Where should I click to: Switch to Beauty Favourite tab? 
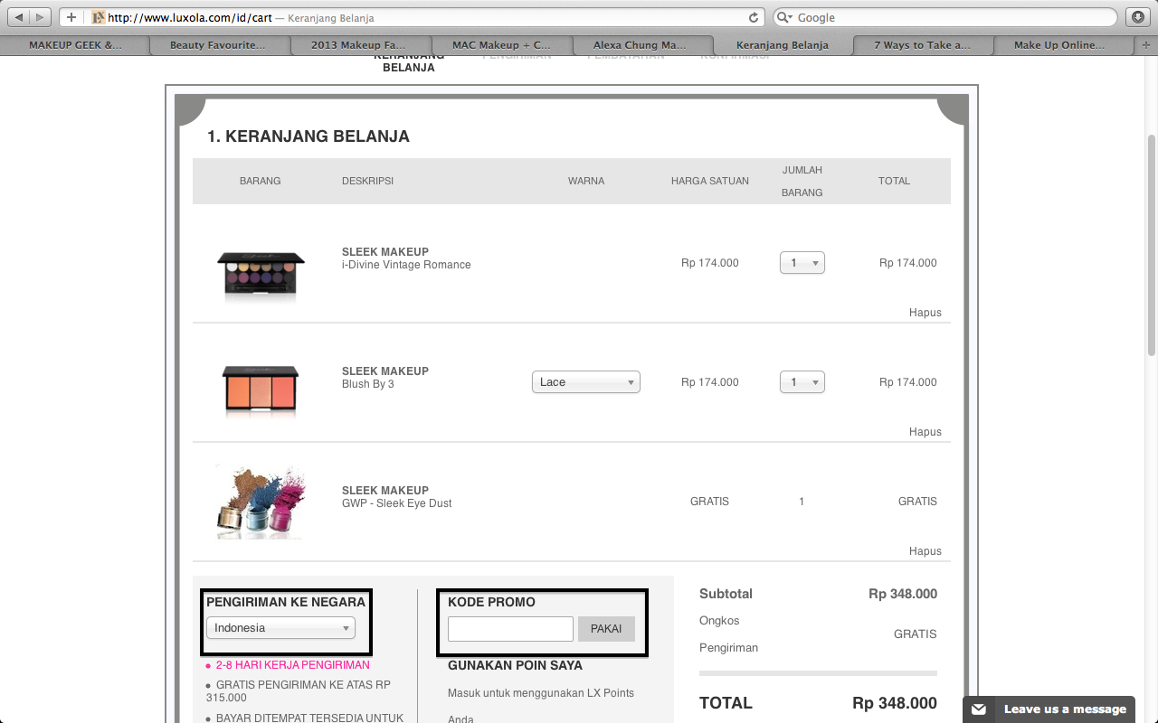click(218, 44)
